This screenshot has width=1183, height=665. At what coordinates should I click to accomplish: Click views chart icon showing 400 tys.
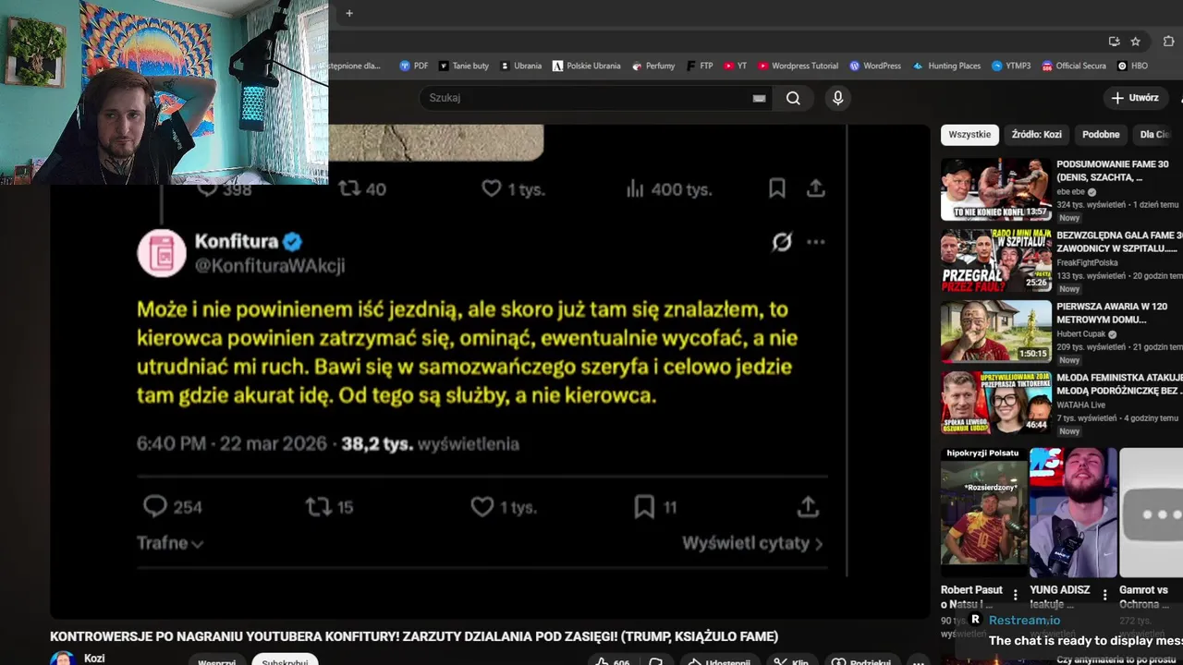pyautogui.click(x=635, y=188)
